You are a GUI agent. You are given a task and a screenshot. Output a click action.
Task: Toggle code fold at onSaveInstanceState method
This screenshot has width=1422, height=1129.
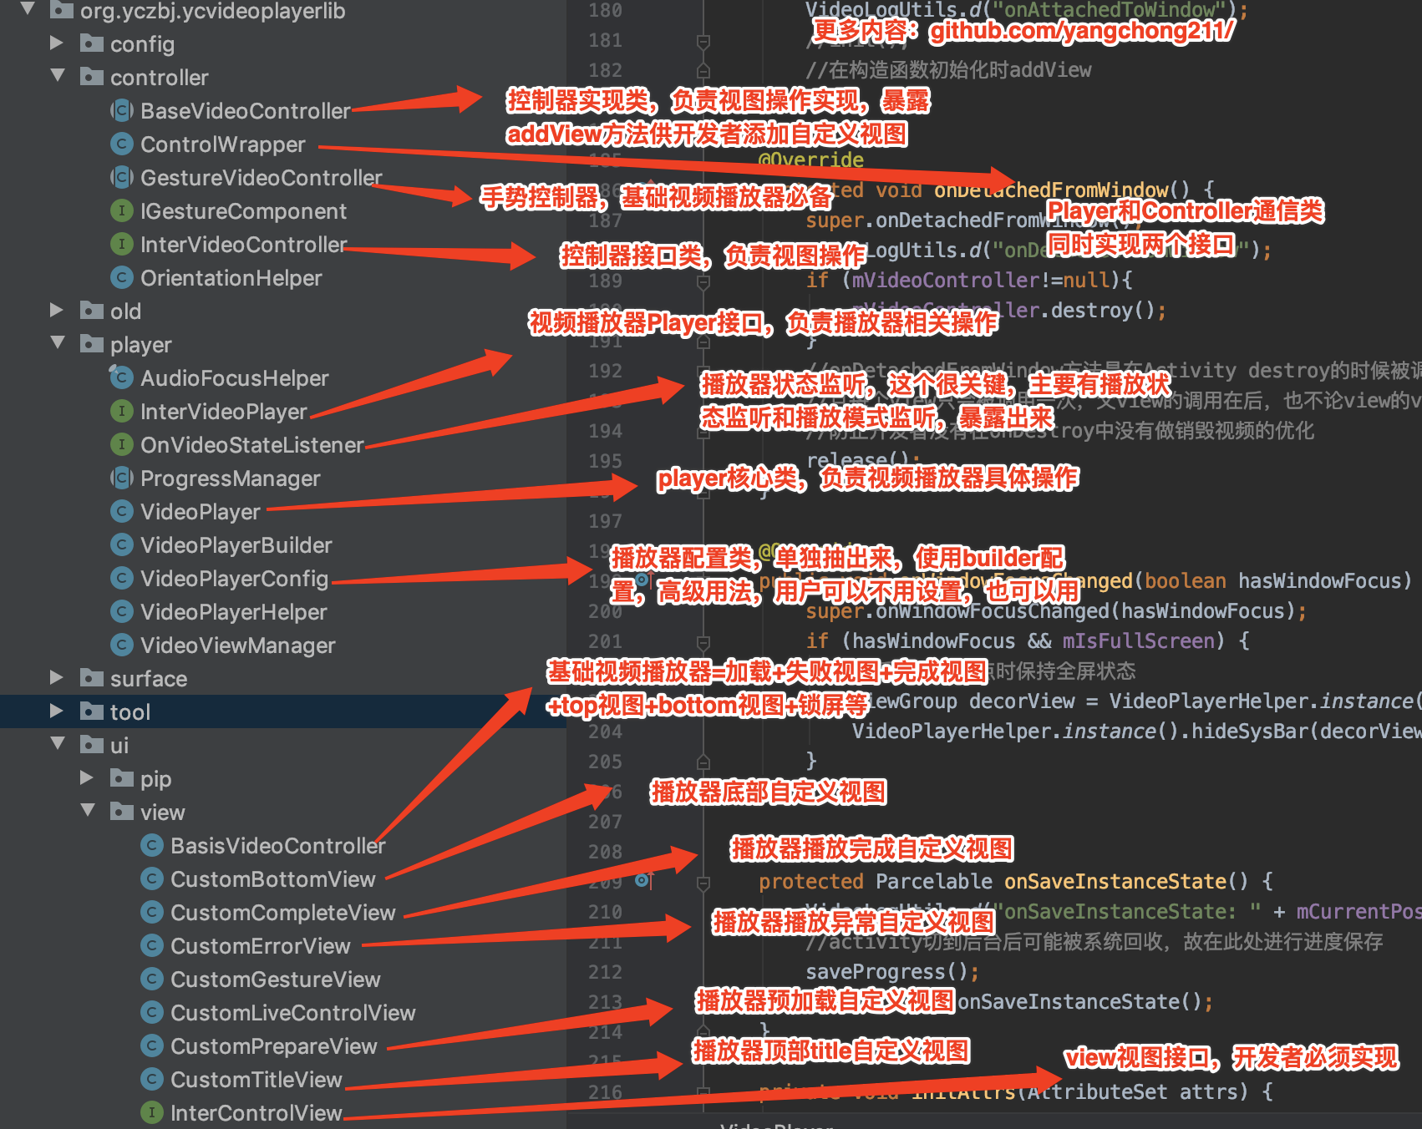point(703,883)
